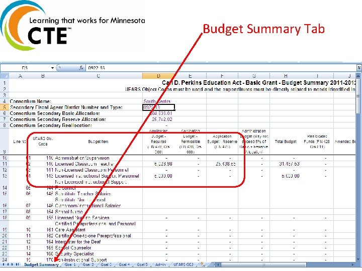This screenshot has width=362, height=271.
Task: Click '162 Certified One-to-one Paraprofessional' cell
Action: click(x=93, y=236)
